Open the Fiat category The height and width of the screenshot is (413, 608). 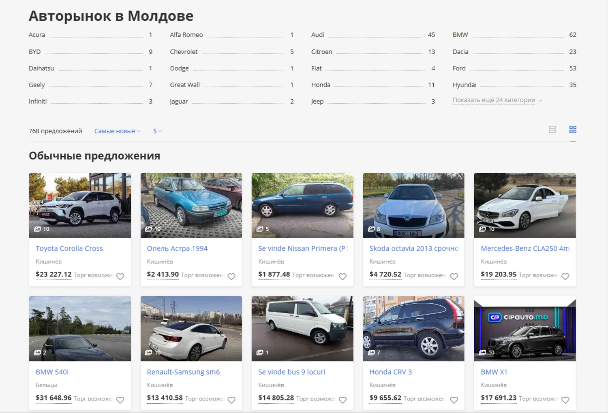pyautogui.click(x=317, y=68)
